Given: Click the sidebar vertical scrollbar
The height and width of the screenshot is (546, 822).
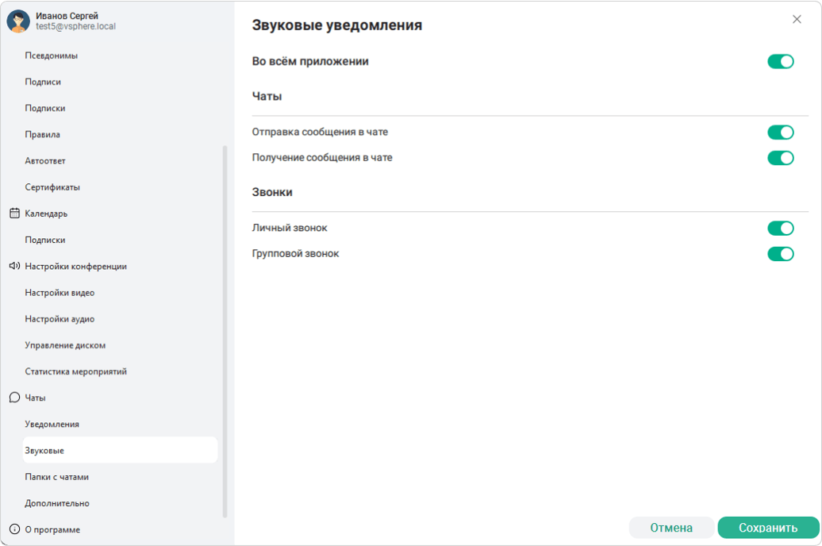Looking at the screenshot, I should tap(225, 332).
